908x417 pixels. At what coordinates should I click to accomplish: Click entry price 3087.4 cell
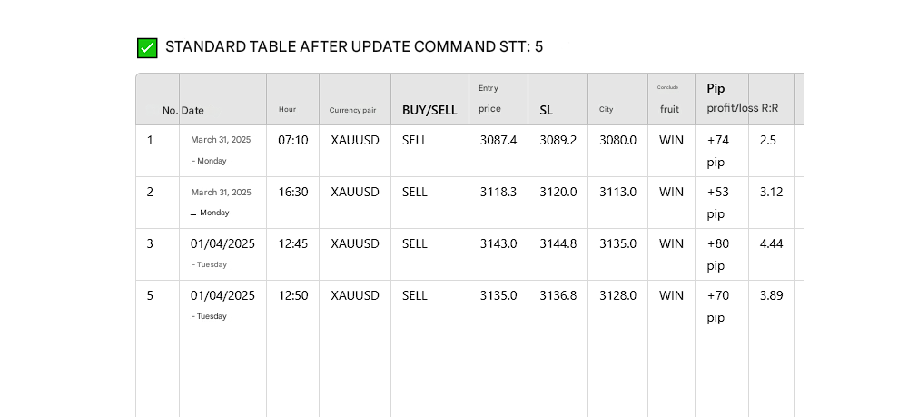tap(498, 140)
